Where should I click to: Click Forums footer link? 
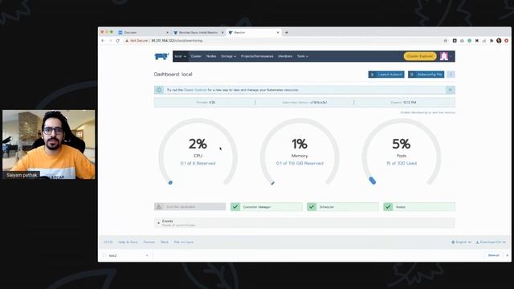pos(149,242)
